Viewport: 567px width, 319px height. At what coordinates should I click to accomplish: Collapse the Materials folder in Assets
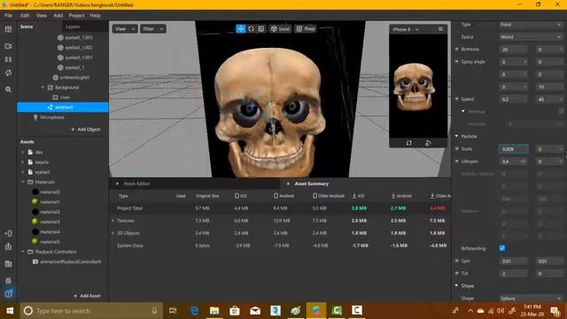[x=23, y=182]
